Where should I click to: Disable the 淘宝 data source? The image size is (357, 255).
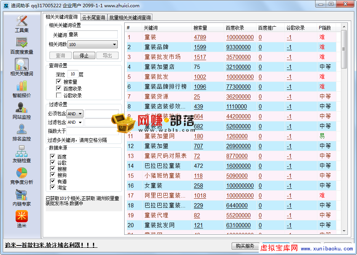coord(52,186)
